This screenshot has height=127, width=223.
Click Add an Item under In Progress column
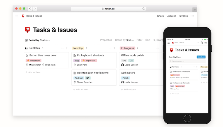pos(128,89)
